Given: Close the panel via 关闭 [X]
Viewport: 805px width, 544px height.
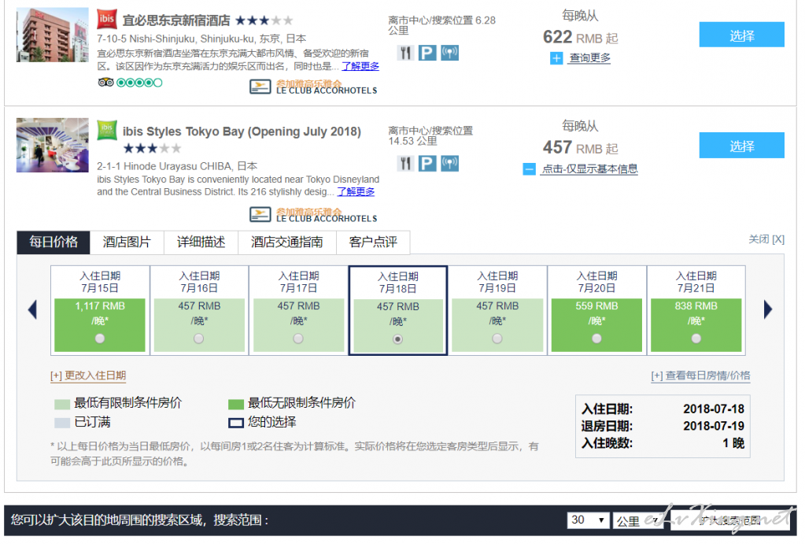Looking at the screenshot, I should 766,239.
